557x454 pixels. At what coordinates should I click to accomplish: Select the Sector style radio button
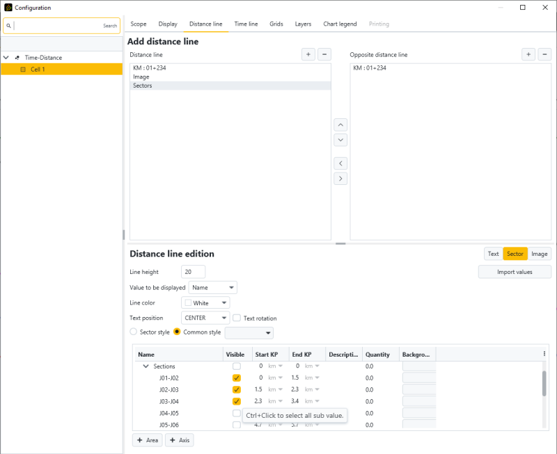[x=134, y=332]
